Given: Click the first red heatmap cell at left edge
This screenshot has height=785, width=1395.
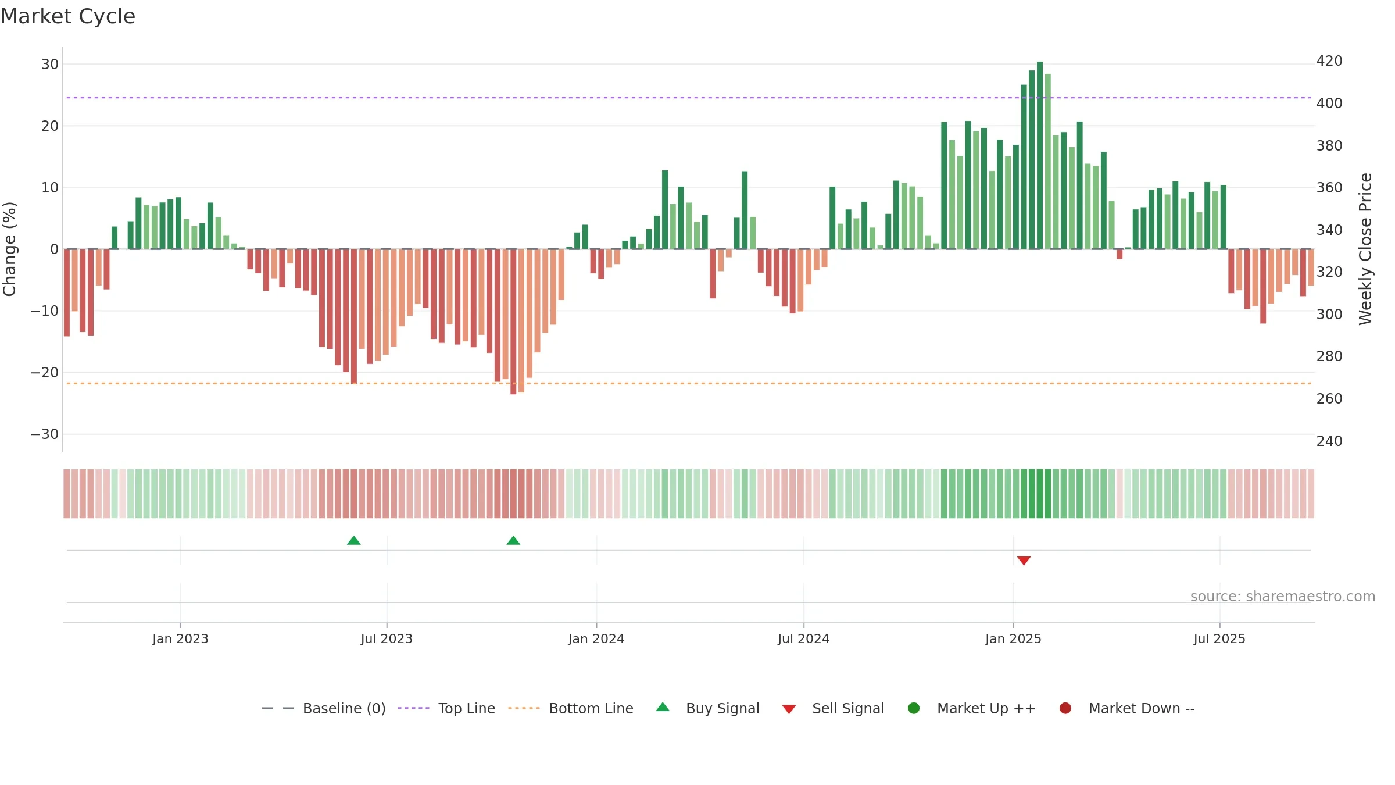Looking at the screenshot, I should point(67,494).
